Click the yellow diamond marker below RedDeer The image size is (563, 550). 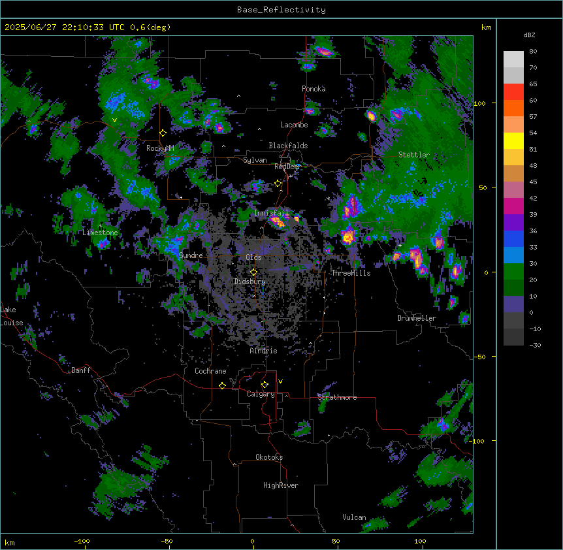(278, 184)
